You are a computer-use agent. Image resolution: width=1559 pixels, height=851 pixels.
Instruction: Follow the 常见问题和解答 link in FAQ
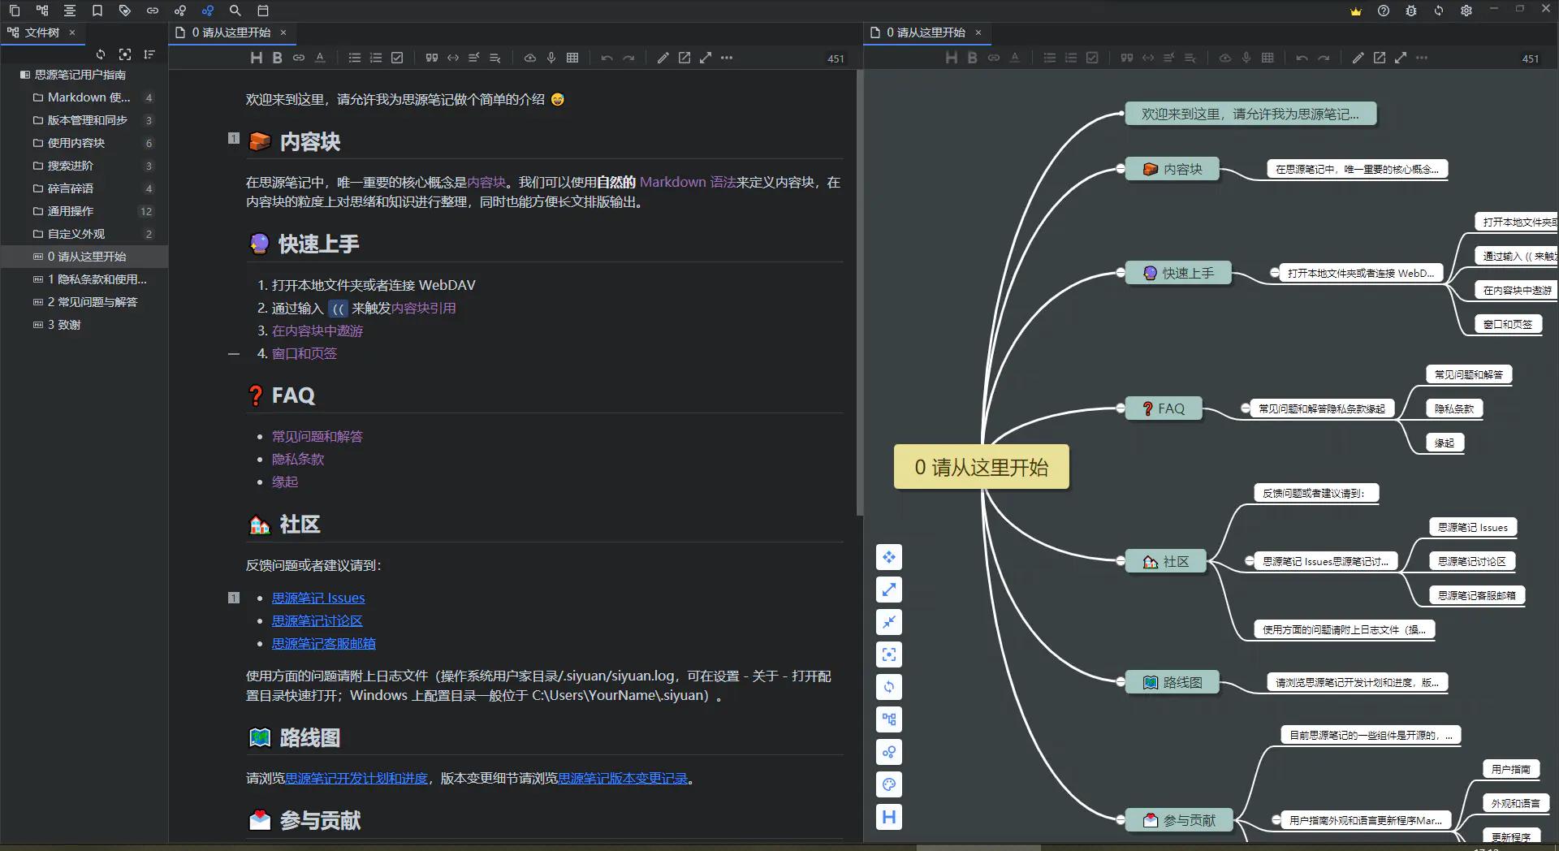click(x=317, y=436)
